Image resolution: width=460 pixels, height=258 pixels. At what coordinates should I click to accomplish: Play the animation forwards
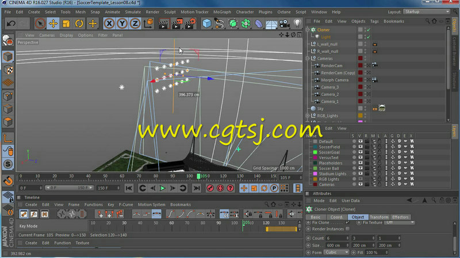pyautogui.click(x=163, y=188)
